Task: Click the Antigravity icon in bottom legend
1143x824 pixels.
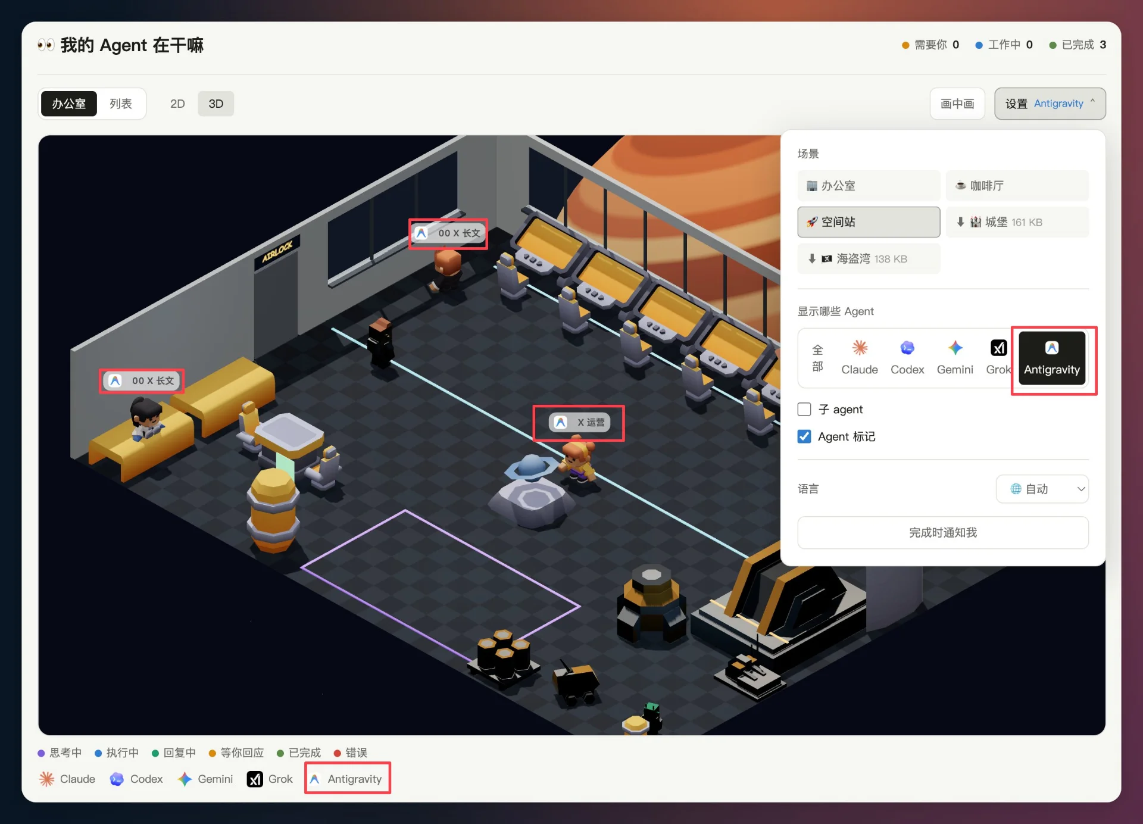Action: (x=315, y=779)
